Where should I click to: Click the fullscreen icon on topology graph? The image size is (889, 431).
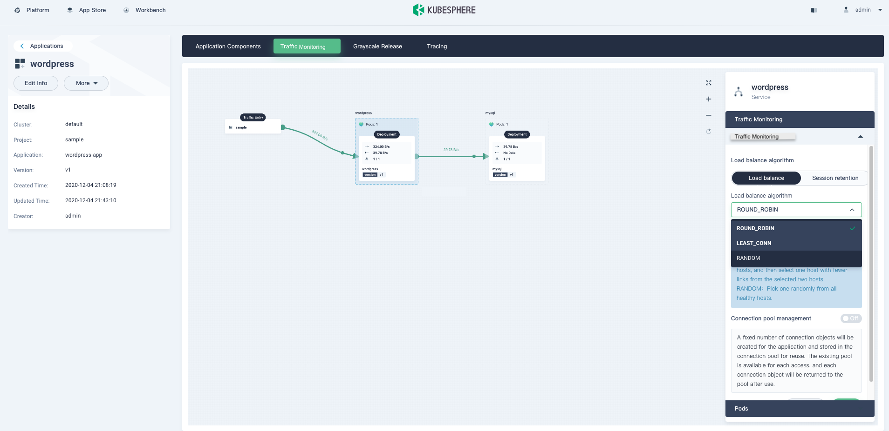[708, 83]
